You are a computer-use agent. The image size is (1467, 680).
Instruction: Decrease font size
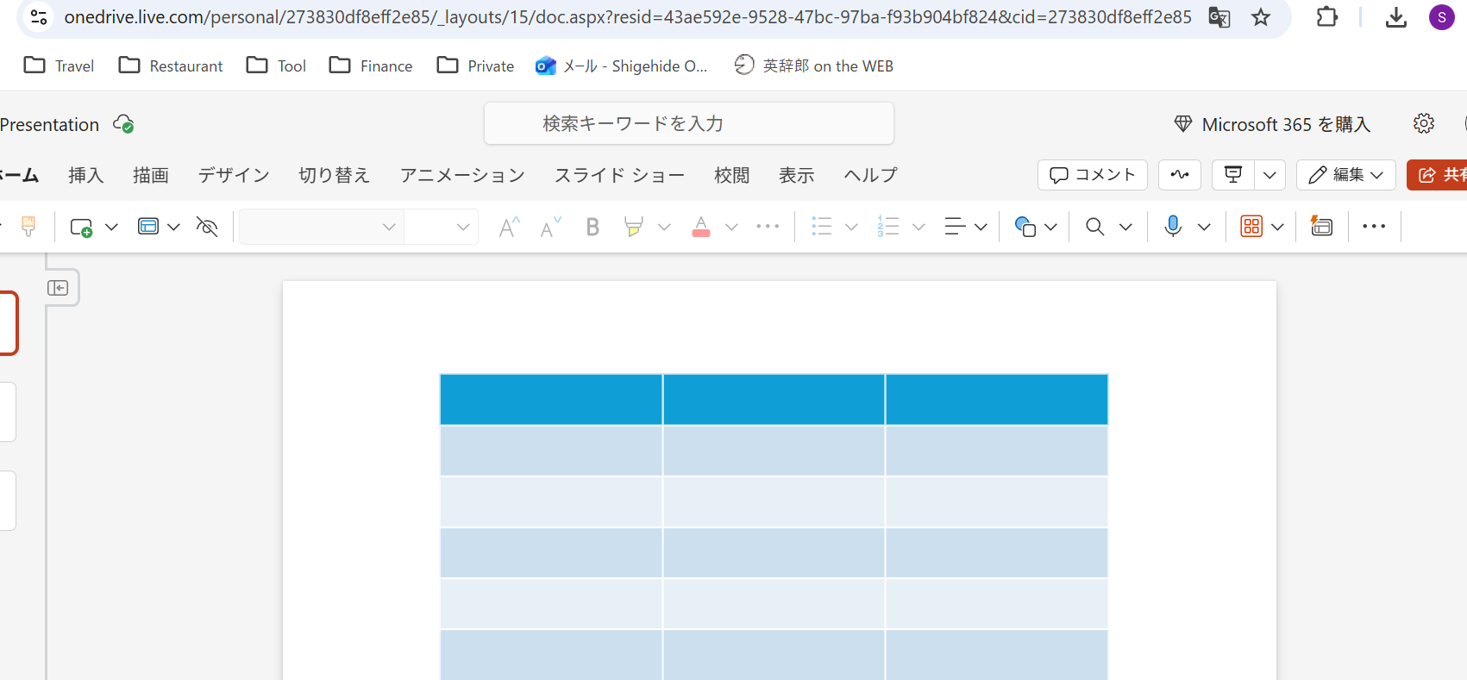550,227
